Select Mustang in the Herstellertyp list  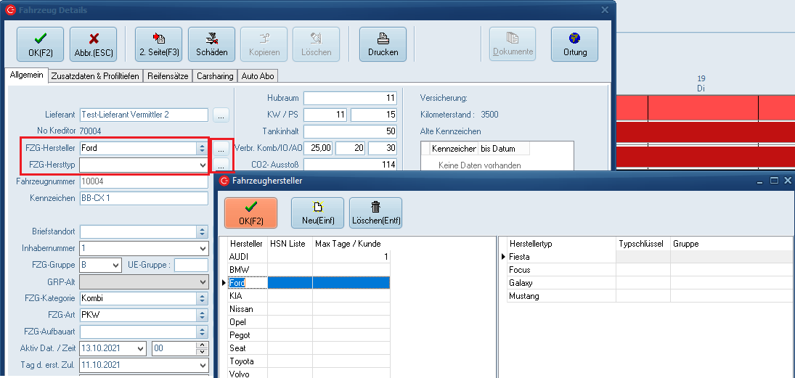click(x=524, y=296)
